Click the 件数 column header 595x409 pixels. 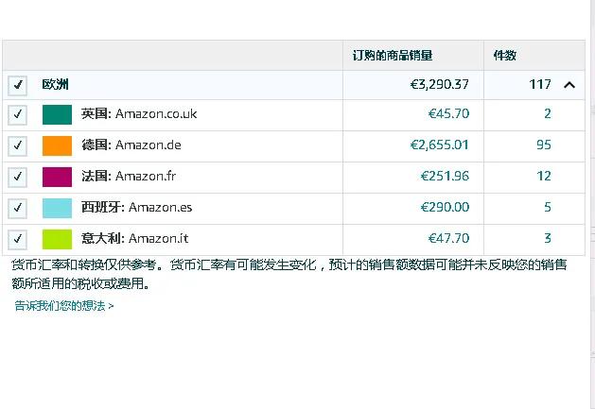[x=505, y=56]
